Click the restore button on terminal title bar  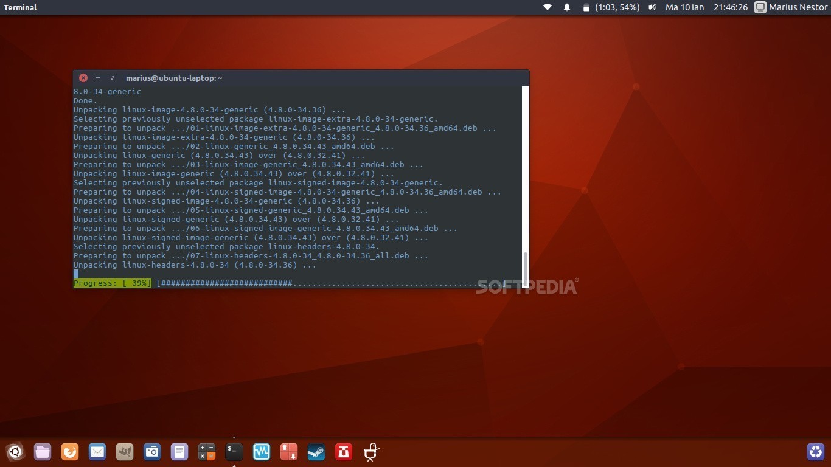point(113,78)
